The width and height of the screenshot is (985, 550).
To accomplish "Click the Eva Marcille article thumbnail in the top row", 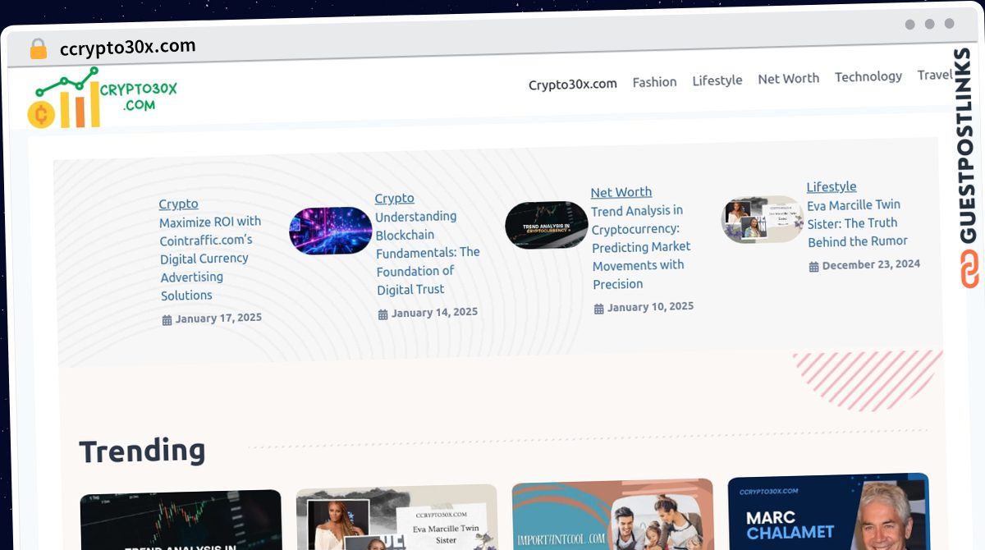I will pos(763,219).
